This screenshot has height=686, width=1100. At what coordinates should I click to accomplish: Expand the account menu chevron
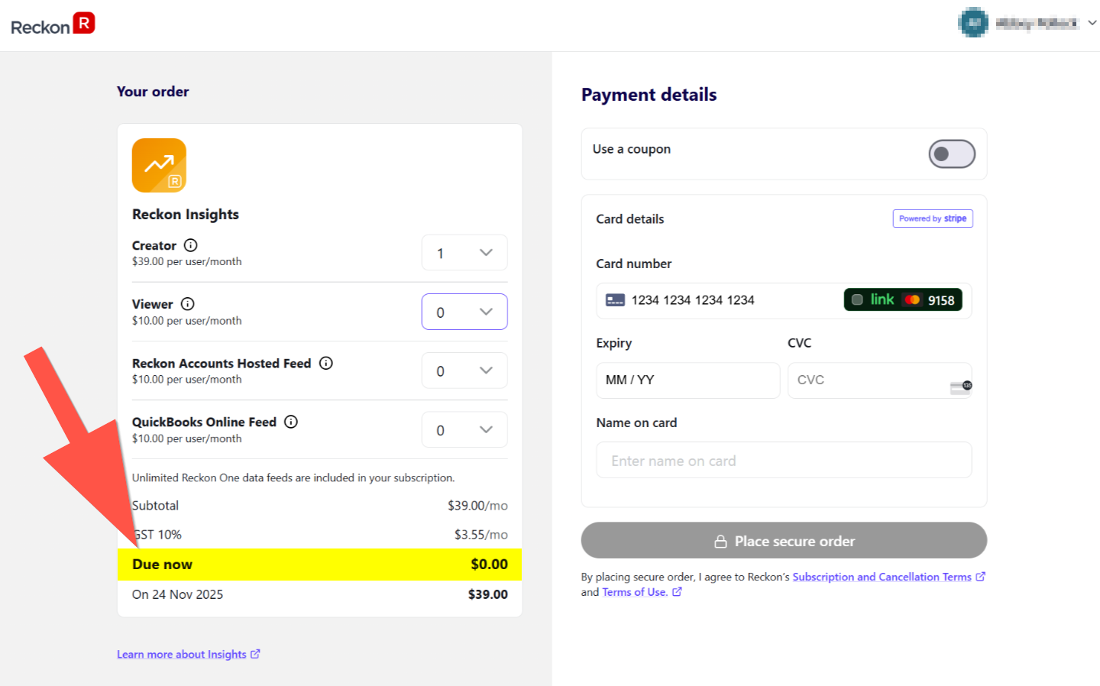pyautogui.click(x=1092, y=23)
